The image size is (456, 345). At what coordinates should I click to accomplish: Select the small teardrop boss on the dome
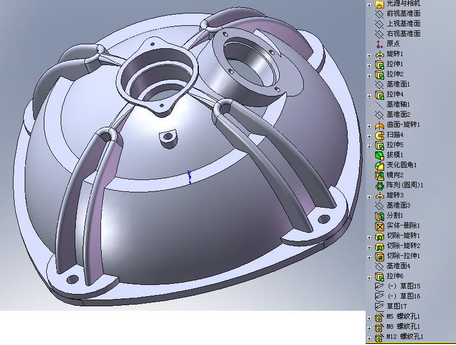(x=168, y=138)
